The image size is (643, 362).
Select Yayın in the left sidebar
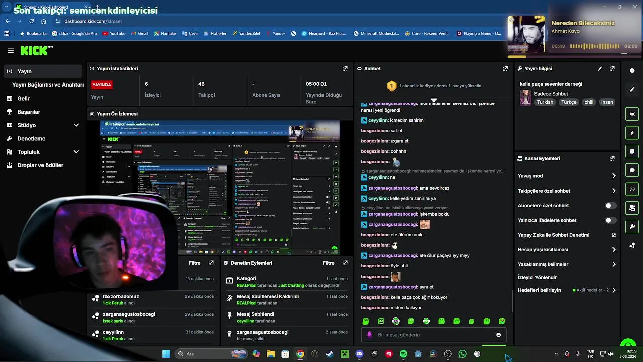point(43,71)
